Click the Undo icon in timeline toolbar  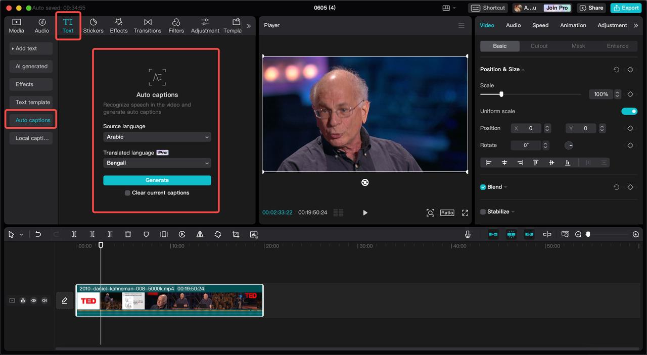(x=38, y=234)
